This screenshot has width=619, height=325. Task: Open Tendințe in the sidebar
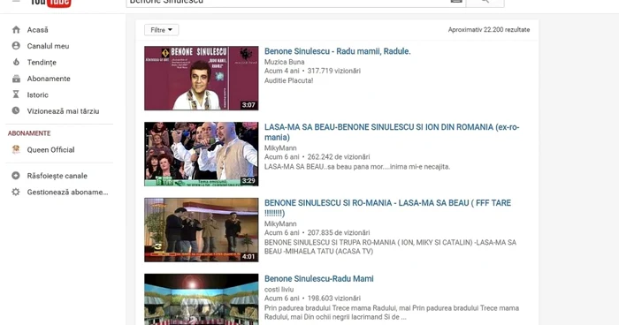[x=42, y=63]
